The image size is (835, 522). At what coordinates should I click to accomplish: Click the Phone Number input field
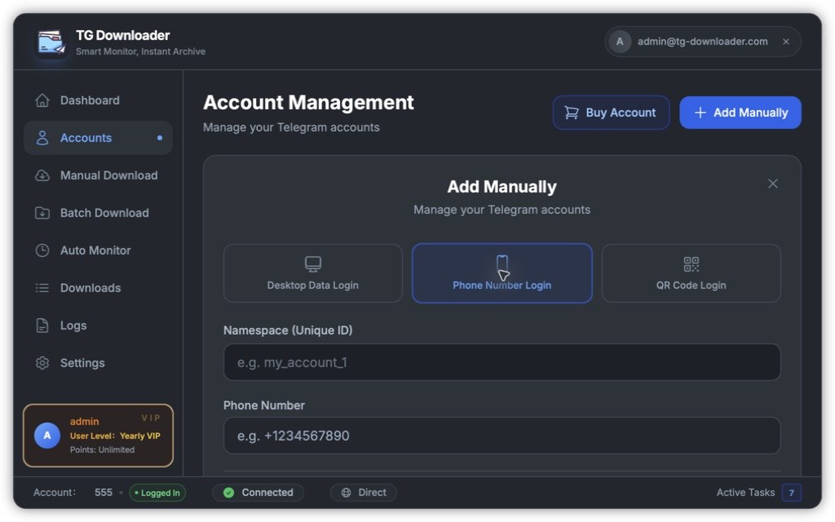502,436
